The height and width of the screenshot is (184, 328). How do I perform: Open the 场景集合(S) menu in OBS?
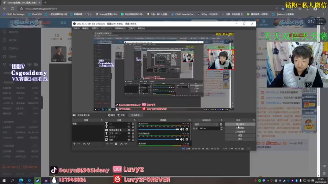120,28
